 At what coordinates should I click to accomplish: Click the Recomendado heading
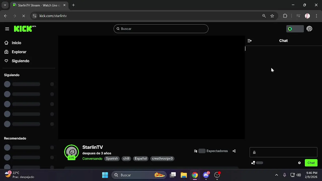(15, 138)
